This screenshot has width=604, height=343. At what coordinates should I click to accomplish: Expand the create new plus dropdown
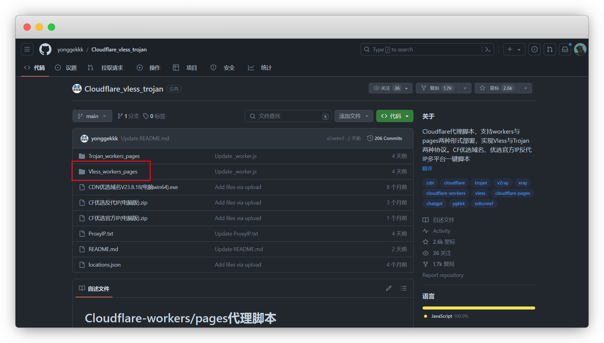(x=514, y=49)
